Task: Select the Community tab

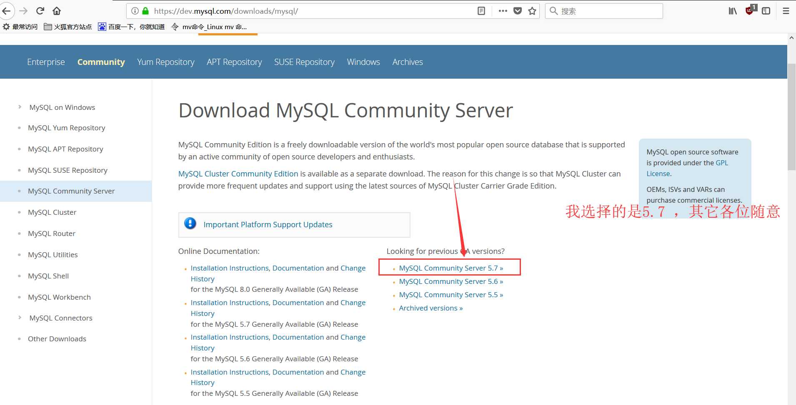Action: tap(101, 62)
